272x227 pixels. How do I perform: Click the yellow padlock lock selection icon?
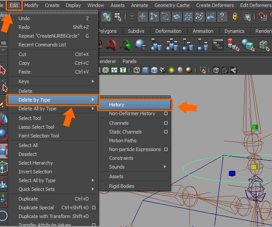[x=235, y=16]
